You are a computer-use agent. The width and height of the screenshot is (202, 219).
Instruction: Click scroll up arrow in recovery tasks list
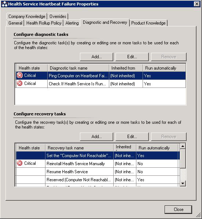pos(183,146)
